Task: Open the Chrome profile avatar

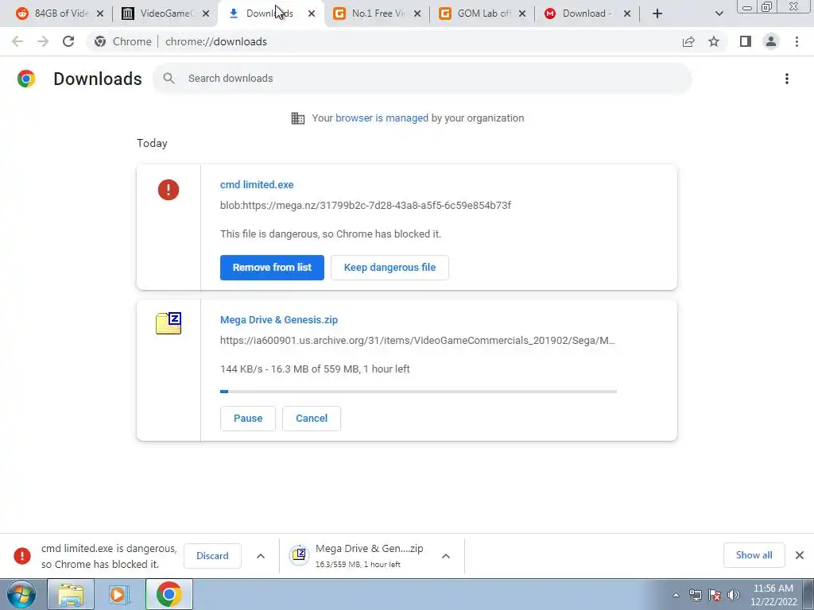Action: click(771, 41)
